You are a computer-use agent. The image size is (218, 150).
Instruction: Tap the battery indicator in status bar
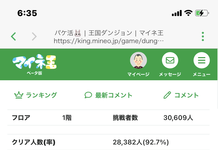coord(202,13)
